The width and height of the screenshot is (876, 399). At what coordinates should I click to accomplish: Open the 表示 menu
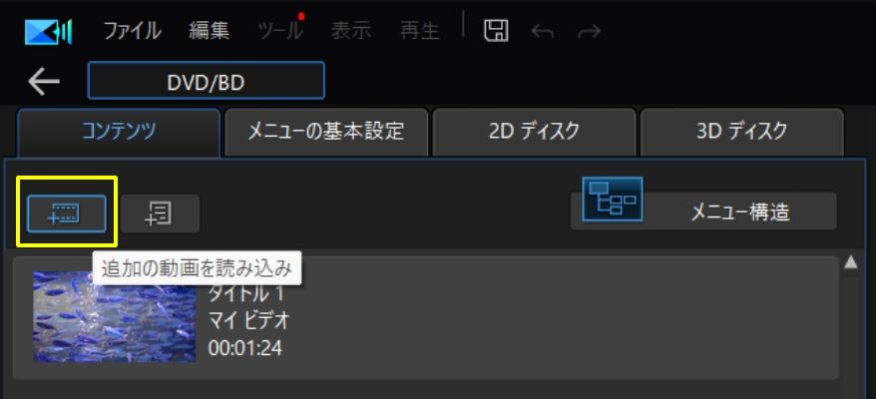(x=351, y=31)
